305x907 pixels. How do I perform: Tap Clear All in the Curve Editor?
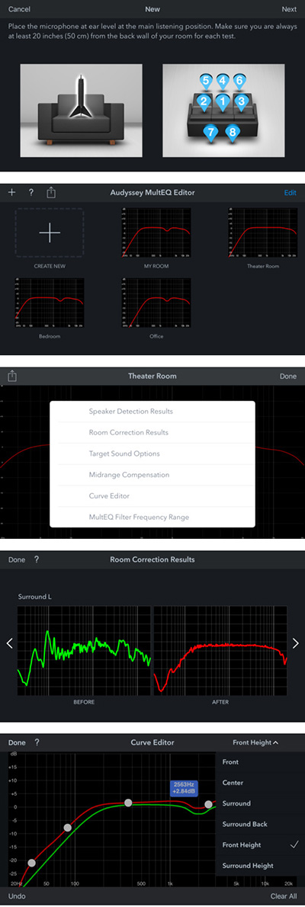pyautogui.click(x=284, y=896)
